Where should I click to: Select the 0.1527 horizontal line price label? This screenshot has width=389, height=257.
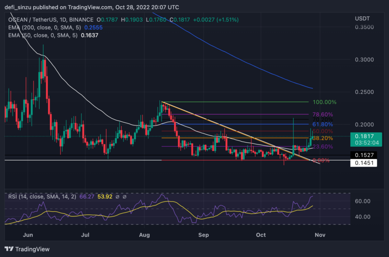pyautogui.click(x=363, y=155)
